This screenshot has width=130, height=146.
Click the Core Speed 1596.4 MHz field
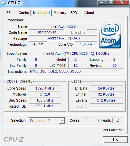[x=45, y=88]
